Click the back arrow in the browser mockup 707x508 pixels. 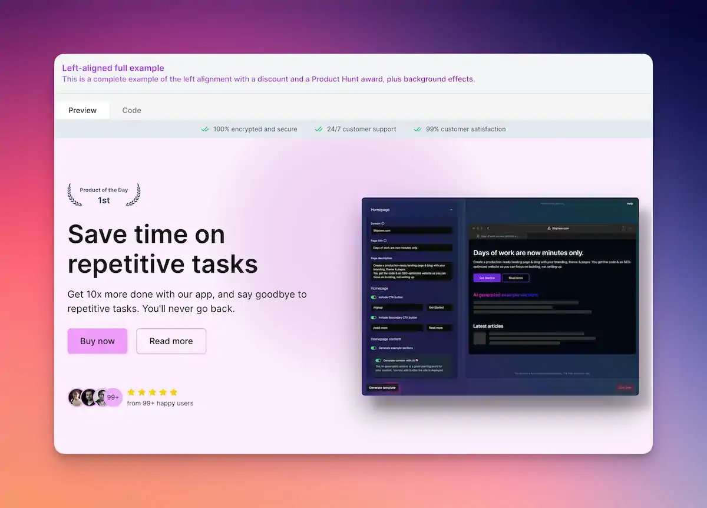[488, 229]
